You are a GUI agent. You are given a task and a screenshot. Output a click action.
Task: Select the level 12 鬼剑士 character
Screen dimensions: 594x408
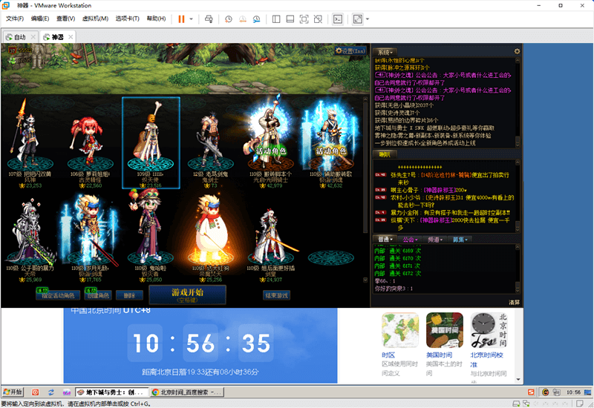pos(210,142)
